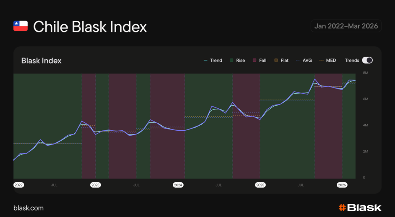
Task: Select the 2022 year marker on axis
Action: pos(19,185)
